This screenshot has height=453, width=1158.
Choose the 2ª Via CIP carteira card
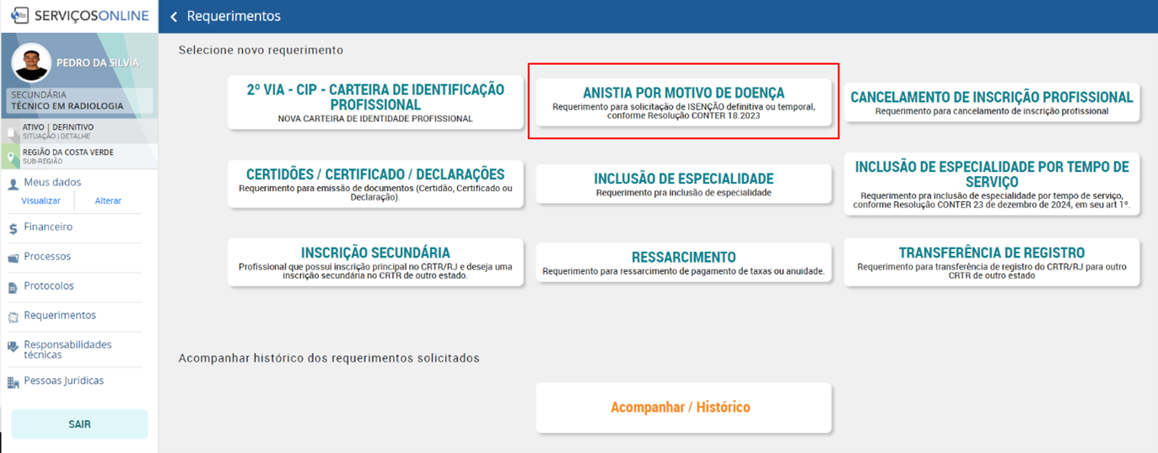(x=375, y=103)
